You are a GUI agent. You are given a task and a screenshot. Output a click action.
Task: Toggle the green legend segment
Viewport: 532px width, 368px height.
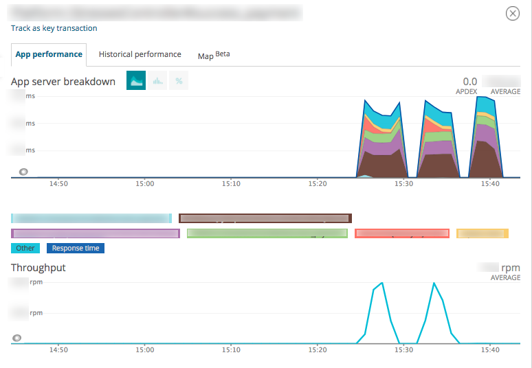267,233
